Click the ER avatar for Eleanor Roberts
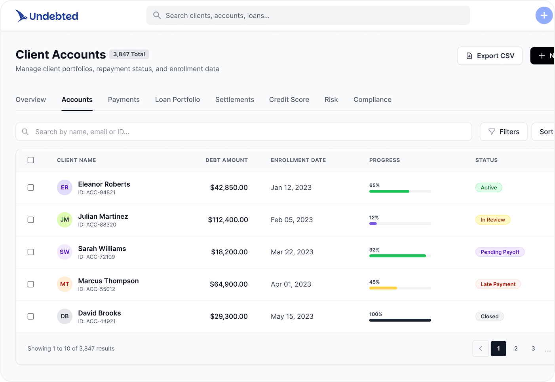This screenshot has height=382, width=555. pyautogui.click(x=65, y=187)
